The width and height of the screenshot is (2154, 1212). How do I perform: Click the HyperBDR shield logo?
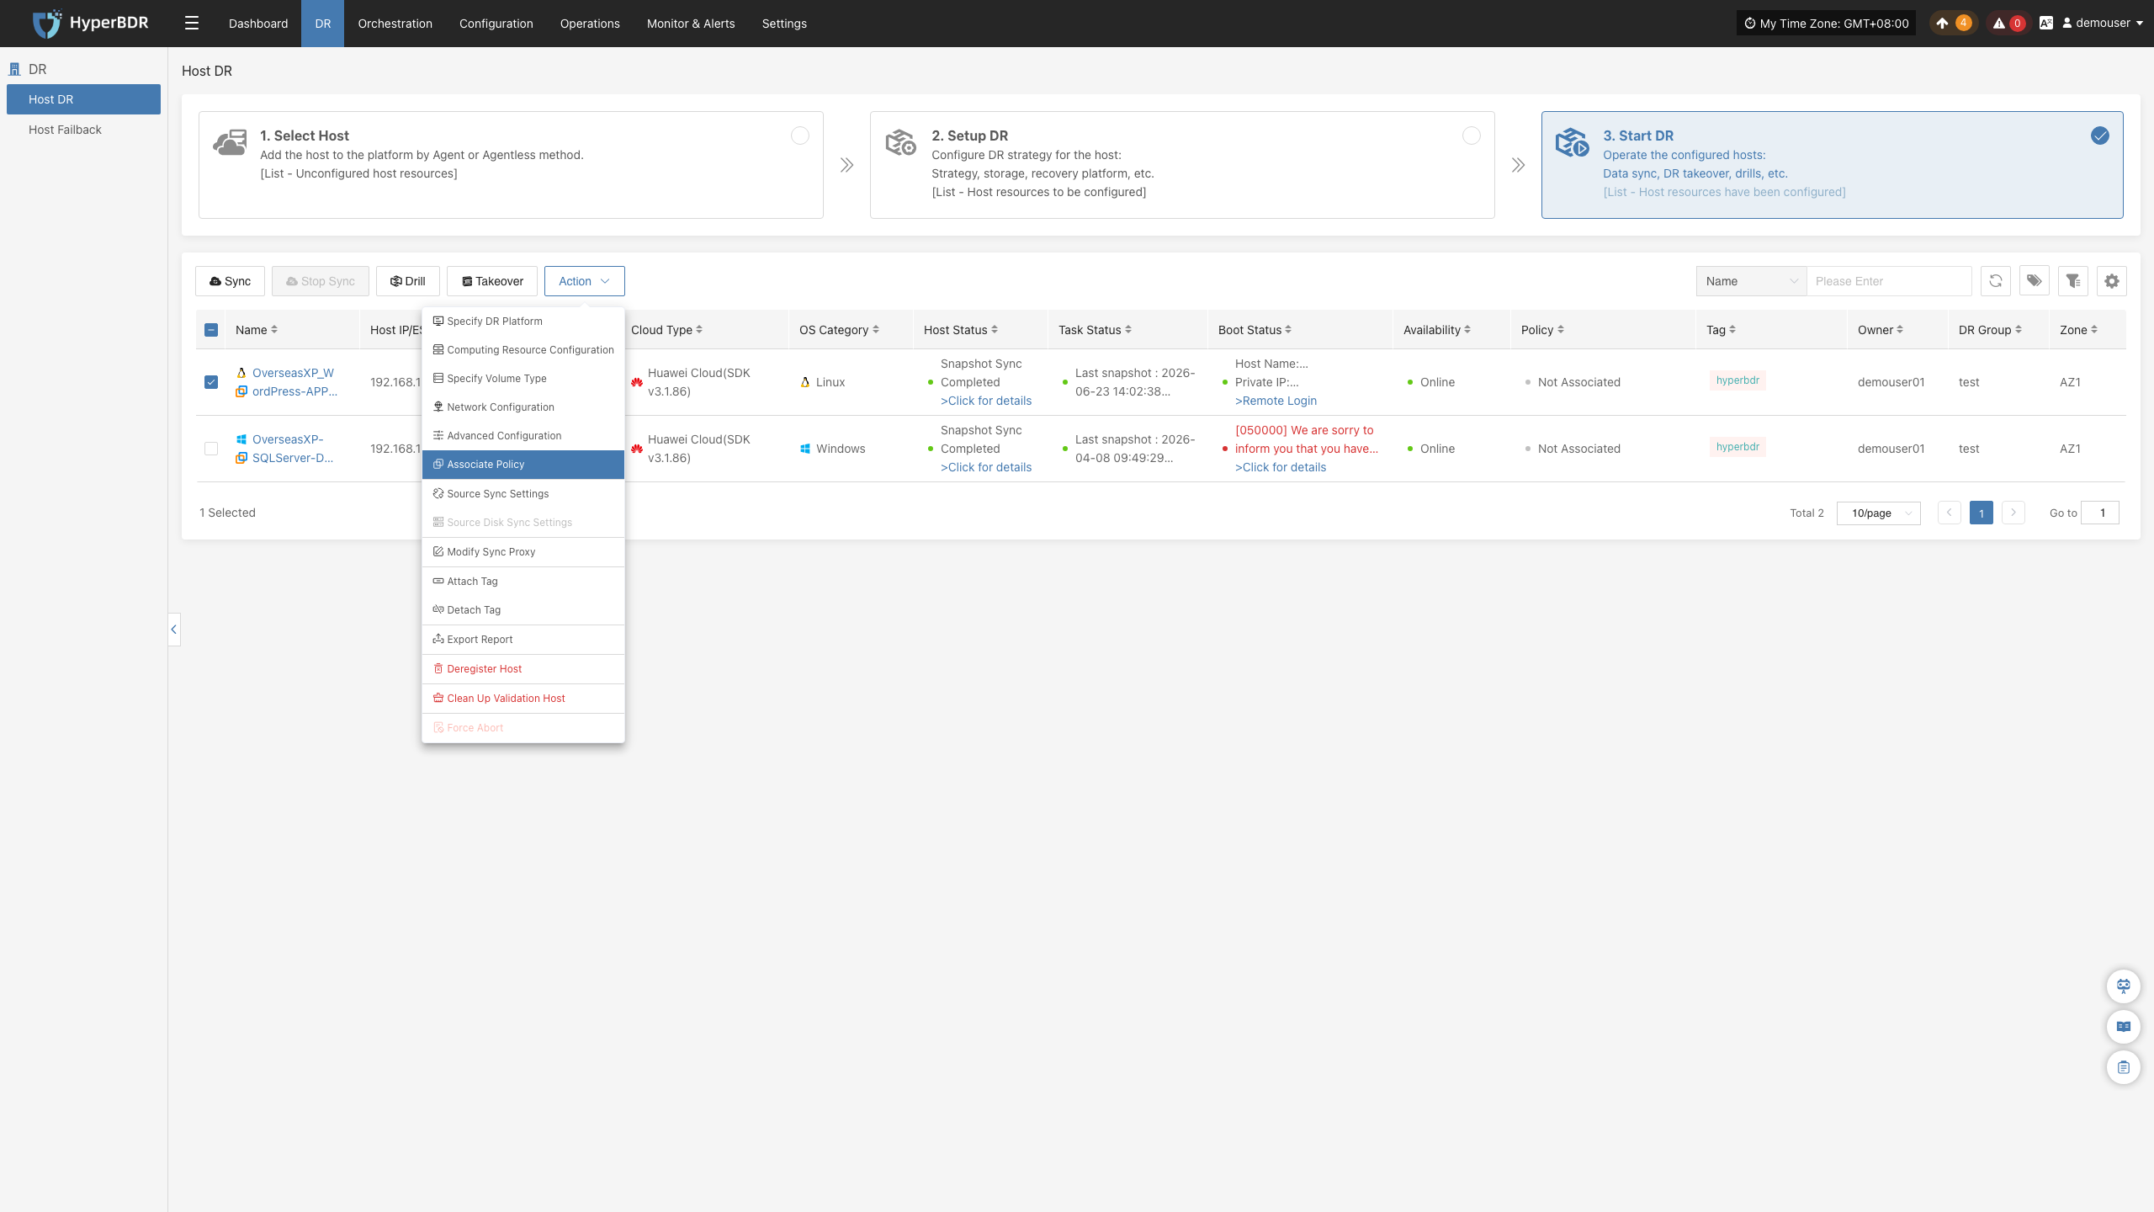coord(47,24)
